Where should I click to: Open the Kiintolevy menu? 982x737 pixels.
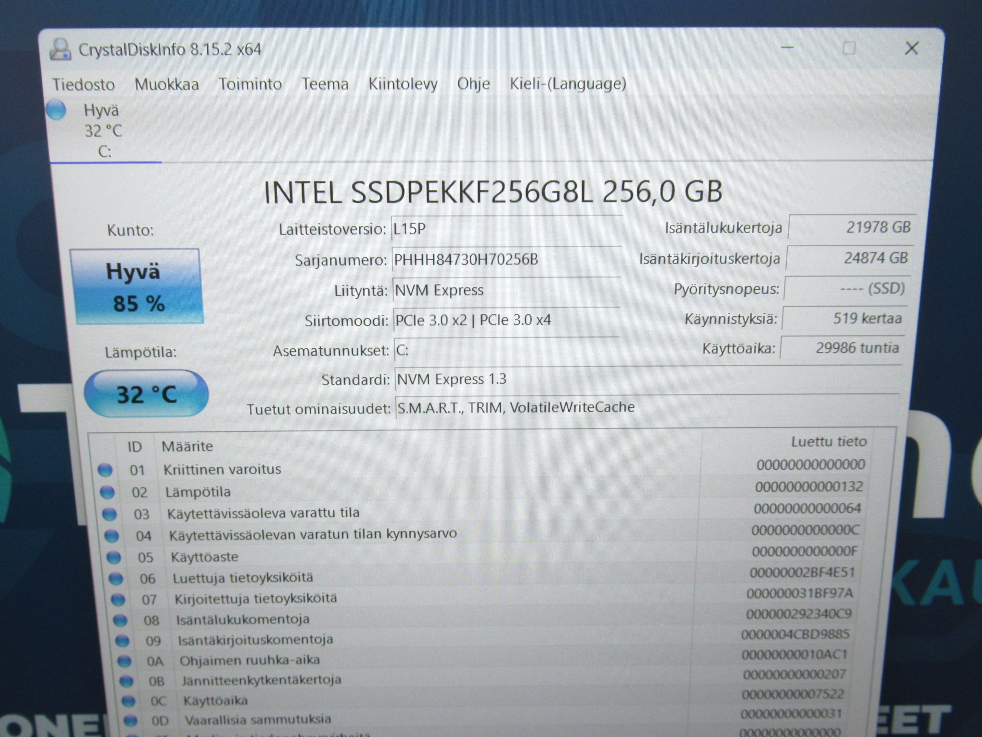click(x=403, y=84)
